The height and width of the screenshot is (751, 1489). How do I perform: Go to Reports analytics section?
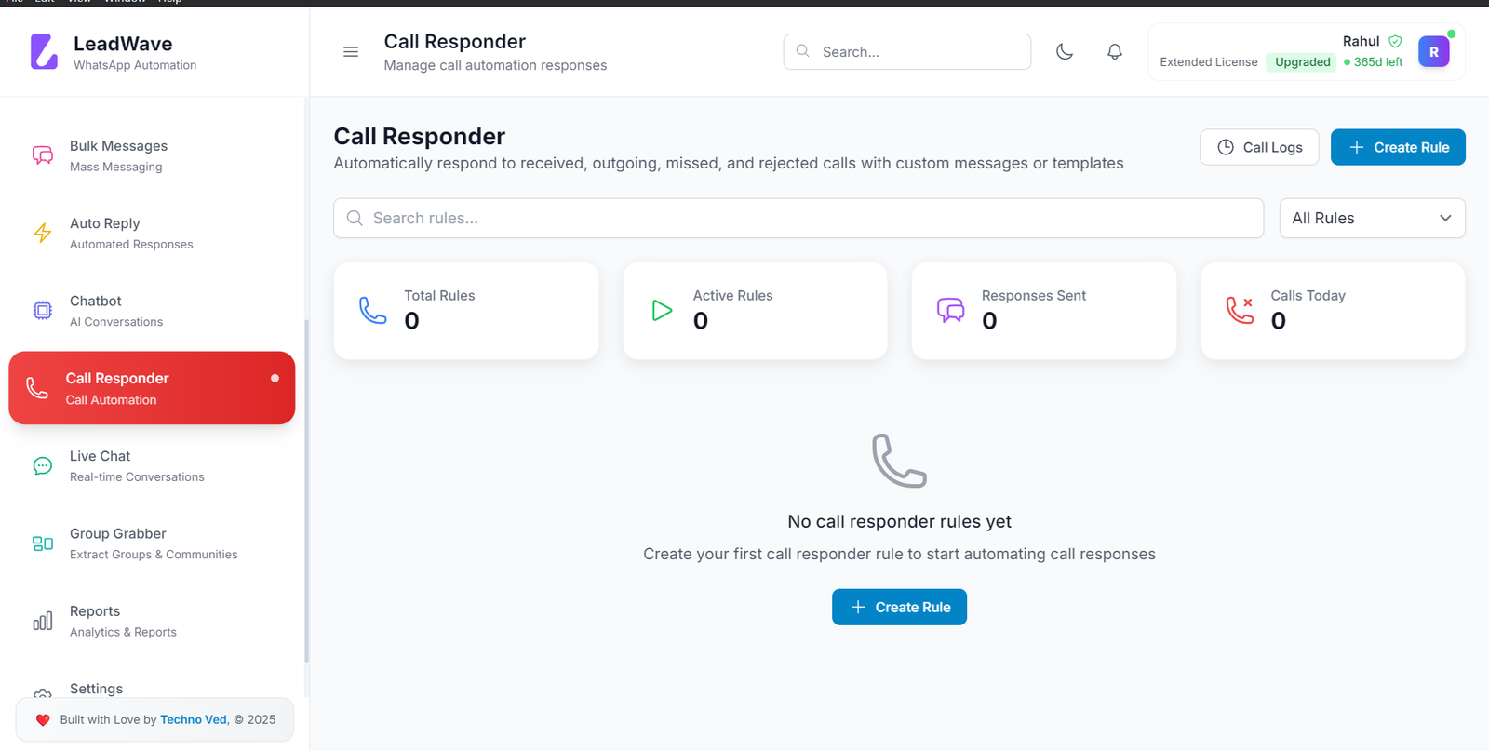pyautogui.click(x=152, y=621)
